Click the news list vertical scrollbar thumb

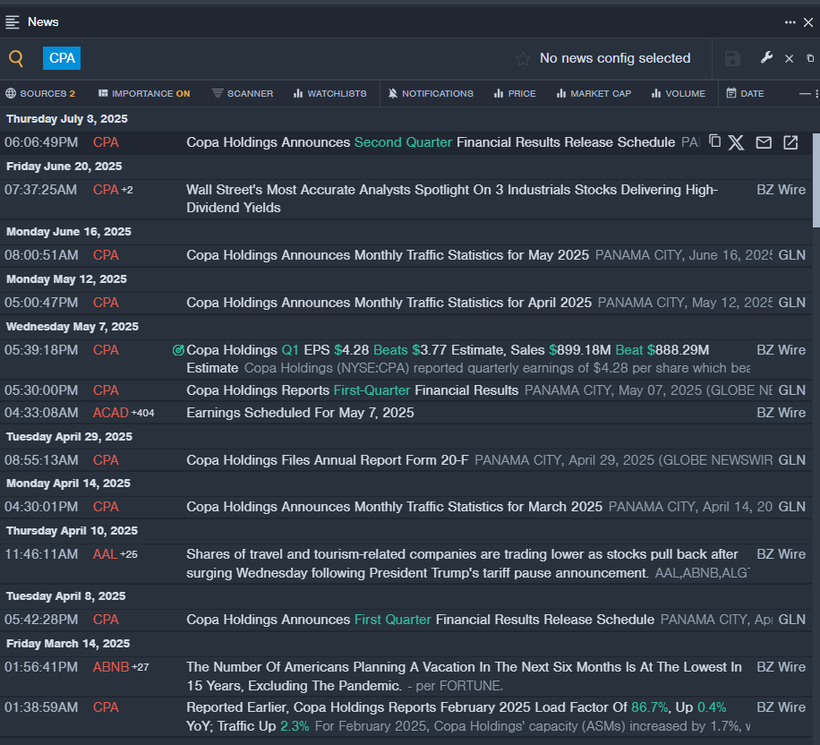click(x=816, y=181)
